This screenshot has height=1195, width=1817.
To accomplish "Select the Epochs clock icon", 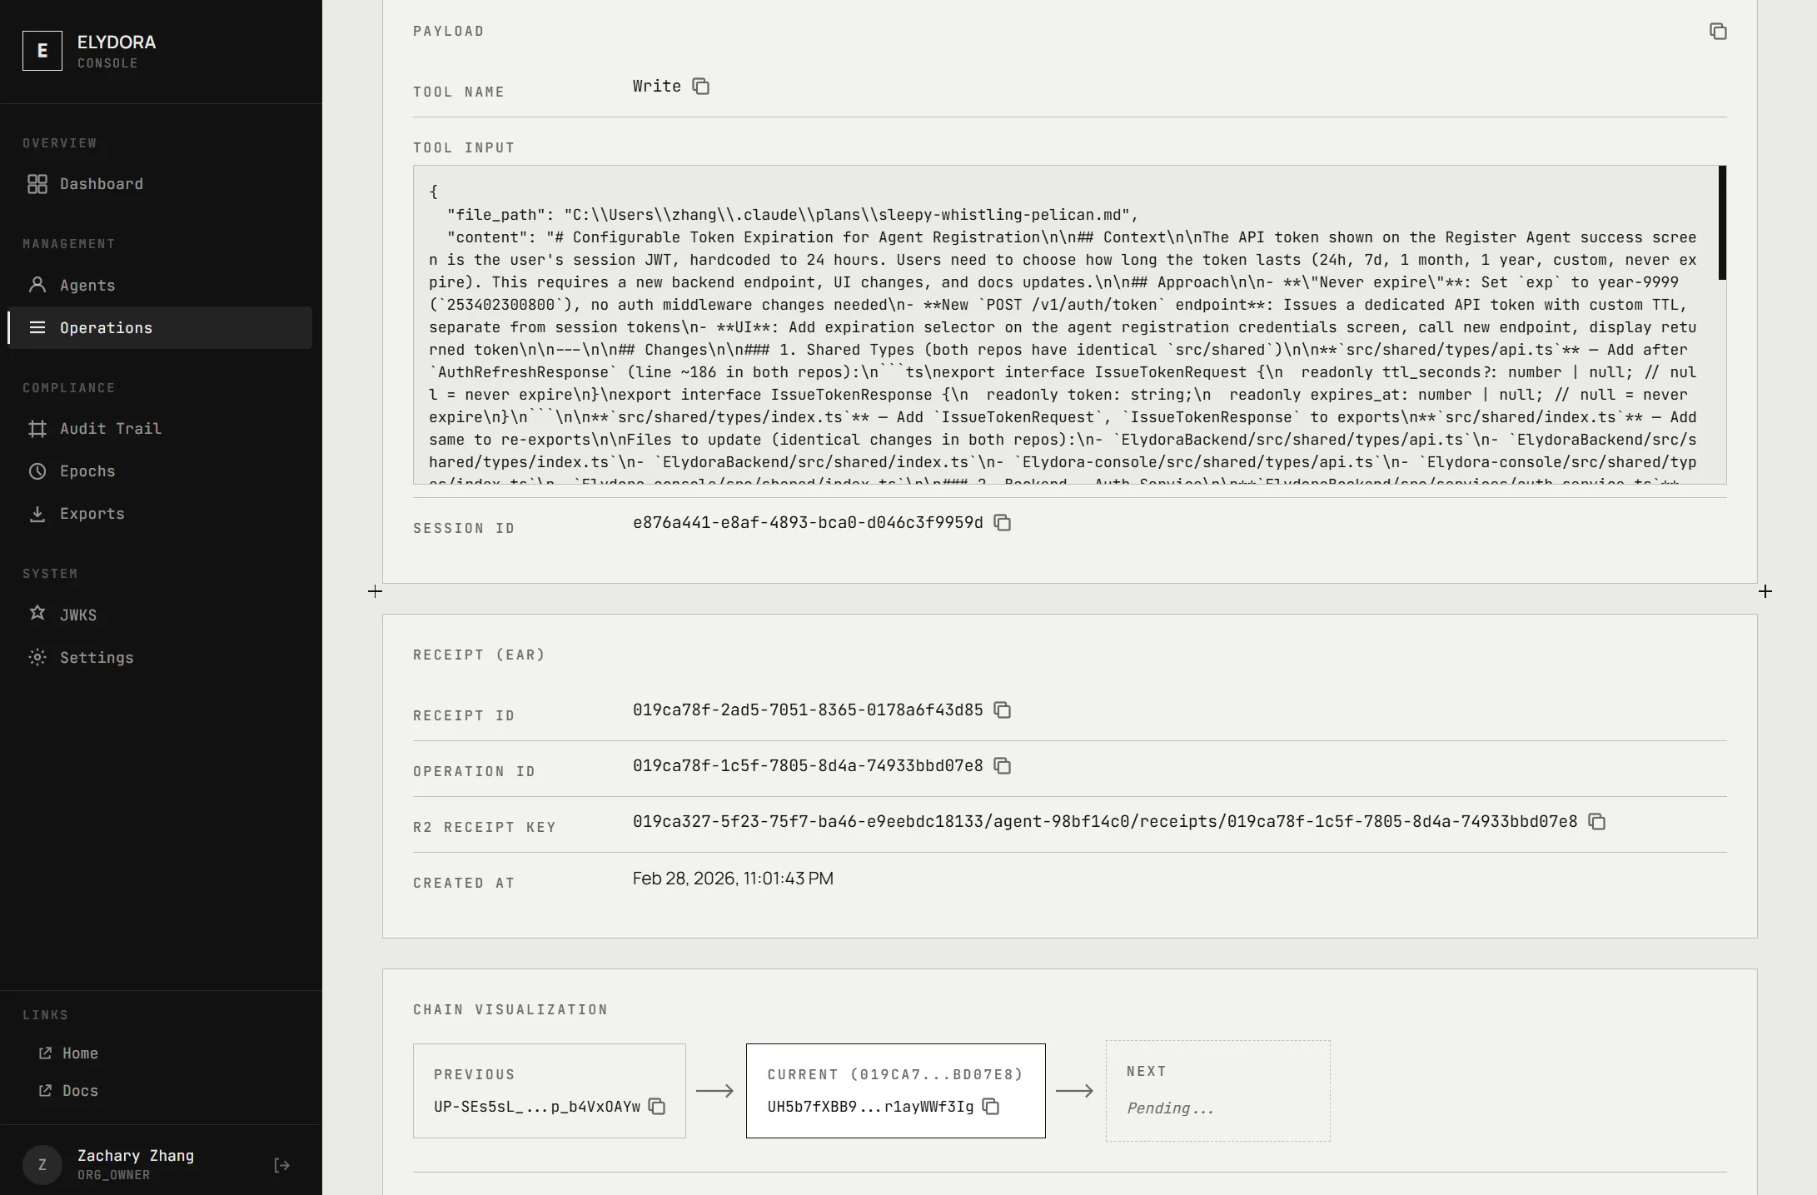I will pyautogui.click(x=37, y=471).
